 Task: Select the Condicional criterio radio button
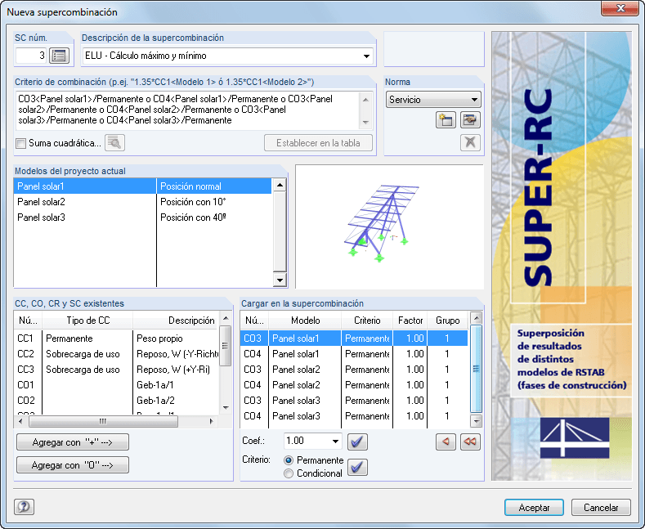(289, 473)
